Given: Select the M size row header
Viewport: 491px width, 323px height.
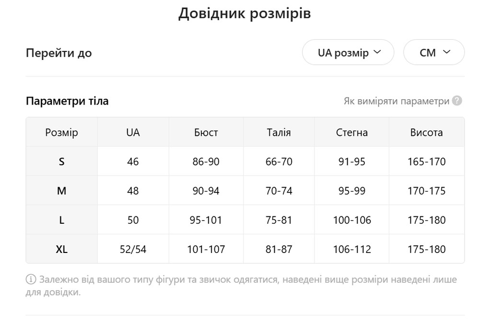Looking at the screenshot, I should (62, 191).
